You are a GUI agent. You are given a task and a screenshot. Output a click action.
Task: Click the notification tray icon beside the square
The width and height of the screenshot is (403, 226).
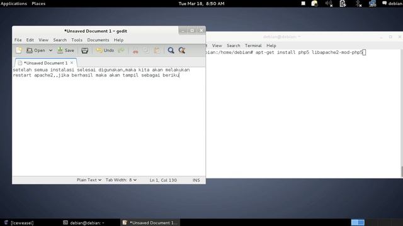(x=314, y=4)
